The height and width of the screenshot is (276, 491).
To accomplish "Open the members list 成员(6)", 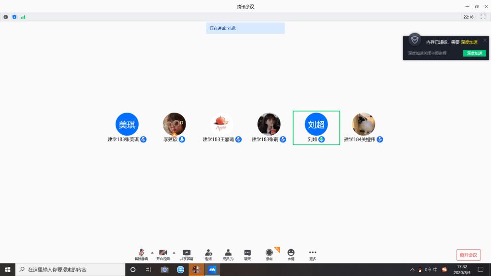I will point(228,254).
